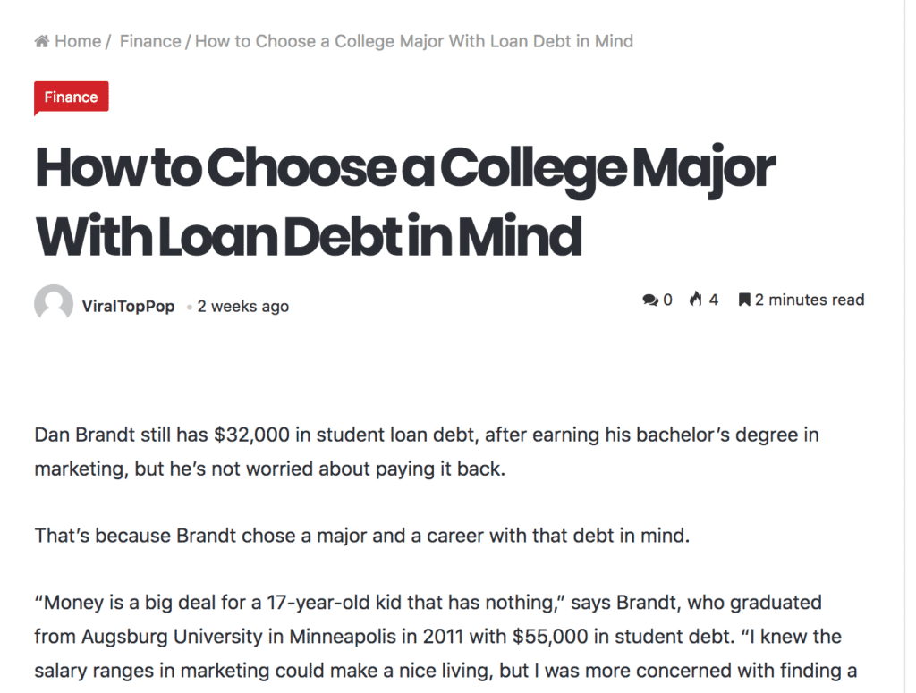Click the opening paragraph mentioning $32,000 debt
The height and width of the screenshot is (693, 916).
pyautogui.click(x=427, y=452)
